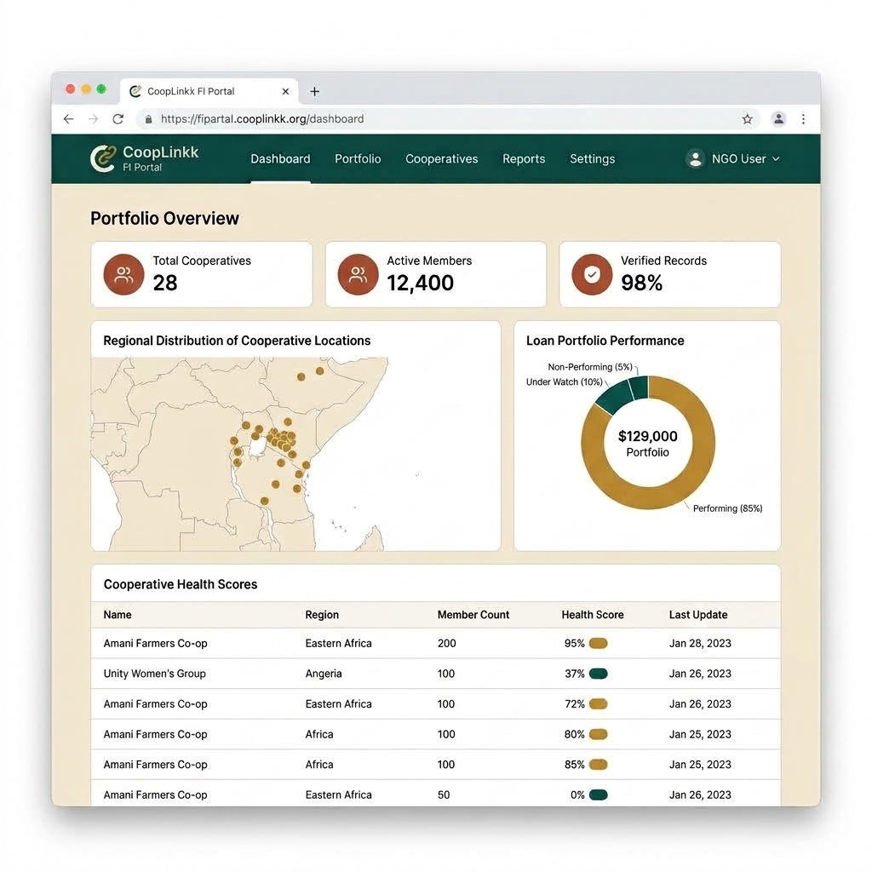The width and height of the screenshot is (872, 872).
Task: Click the Non-Performing (5%) legend label
Action: pos(590,367)
